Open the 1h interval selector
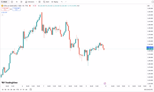 point(17,2)
